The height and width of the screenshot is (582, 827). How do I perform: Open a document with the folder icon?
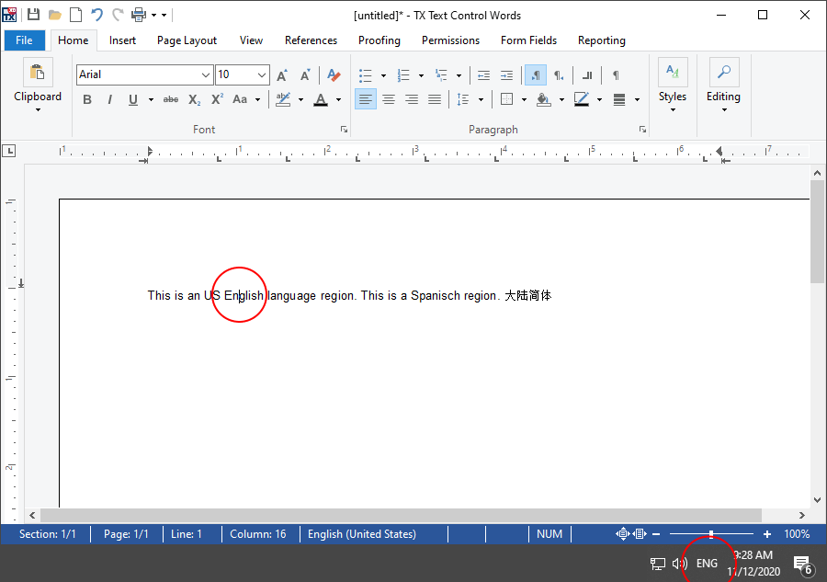point(55,15)
